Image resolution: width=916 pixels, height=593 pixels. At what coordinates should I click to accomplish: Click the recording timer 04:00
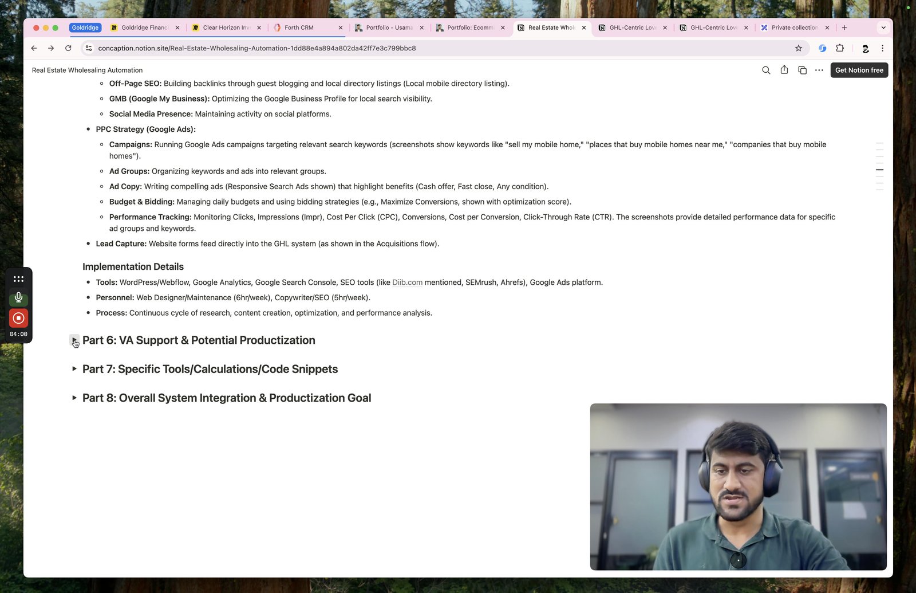pyautogui.click(x=18, y=334)
